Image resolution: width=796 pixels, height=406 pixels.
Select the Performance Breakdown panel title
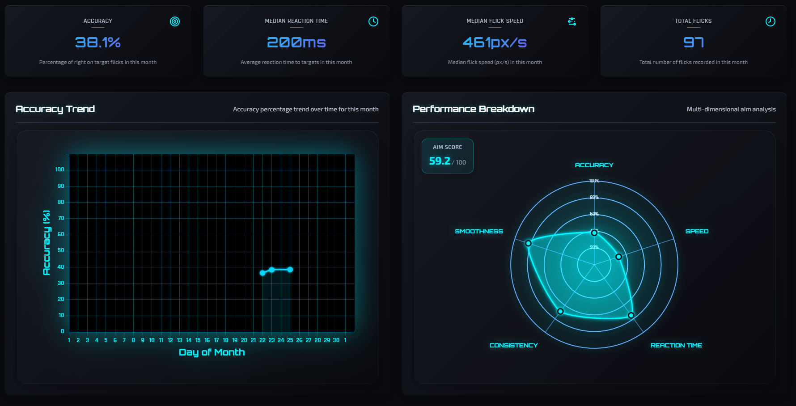click(474, 109)
